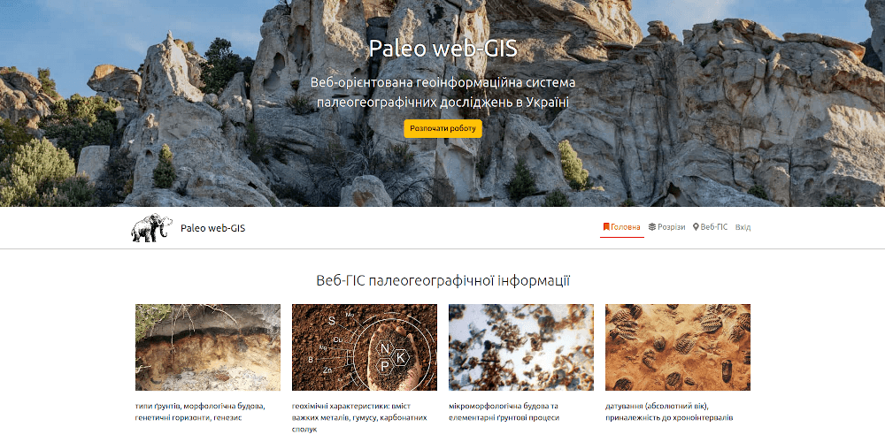
Task: Select the мікроморфологічна будова caption
Action: pyautogui.click(x=504, y=412)
